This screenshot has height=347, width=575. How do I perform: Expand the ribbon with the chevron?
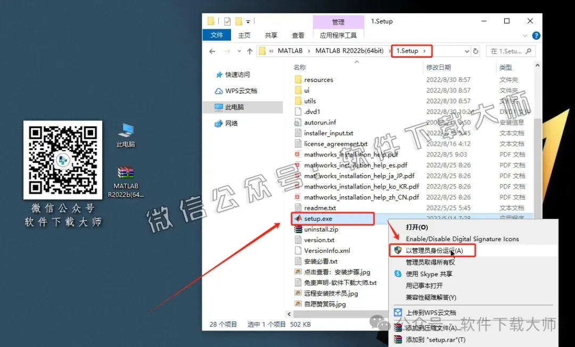click(525, 36)
